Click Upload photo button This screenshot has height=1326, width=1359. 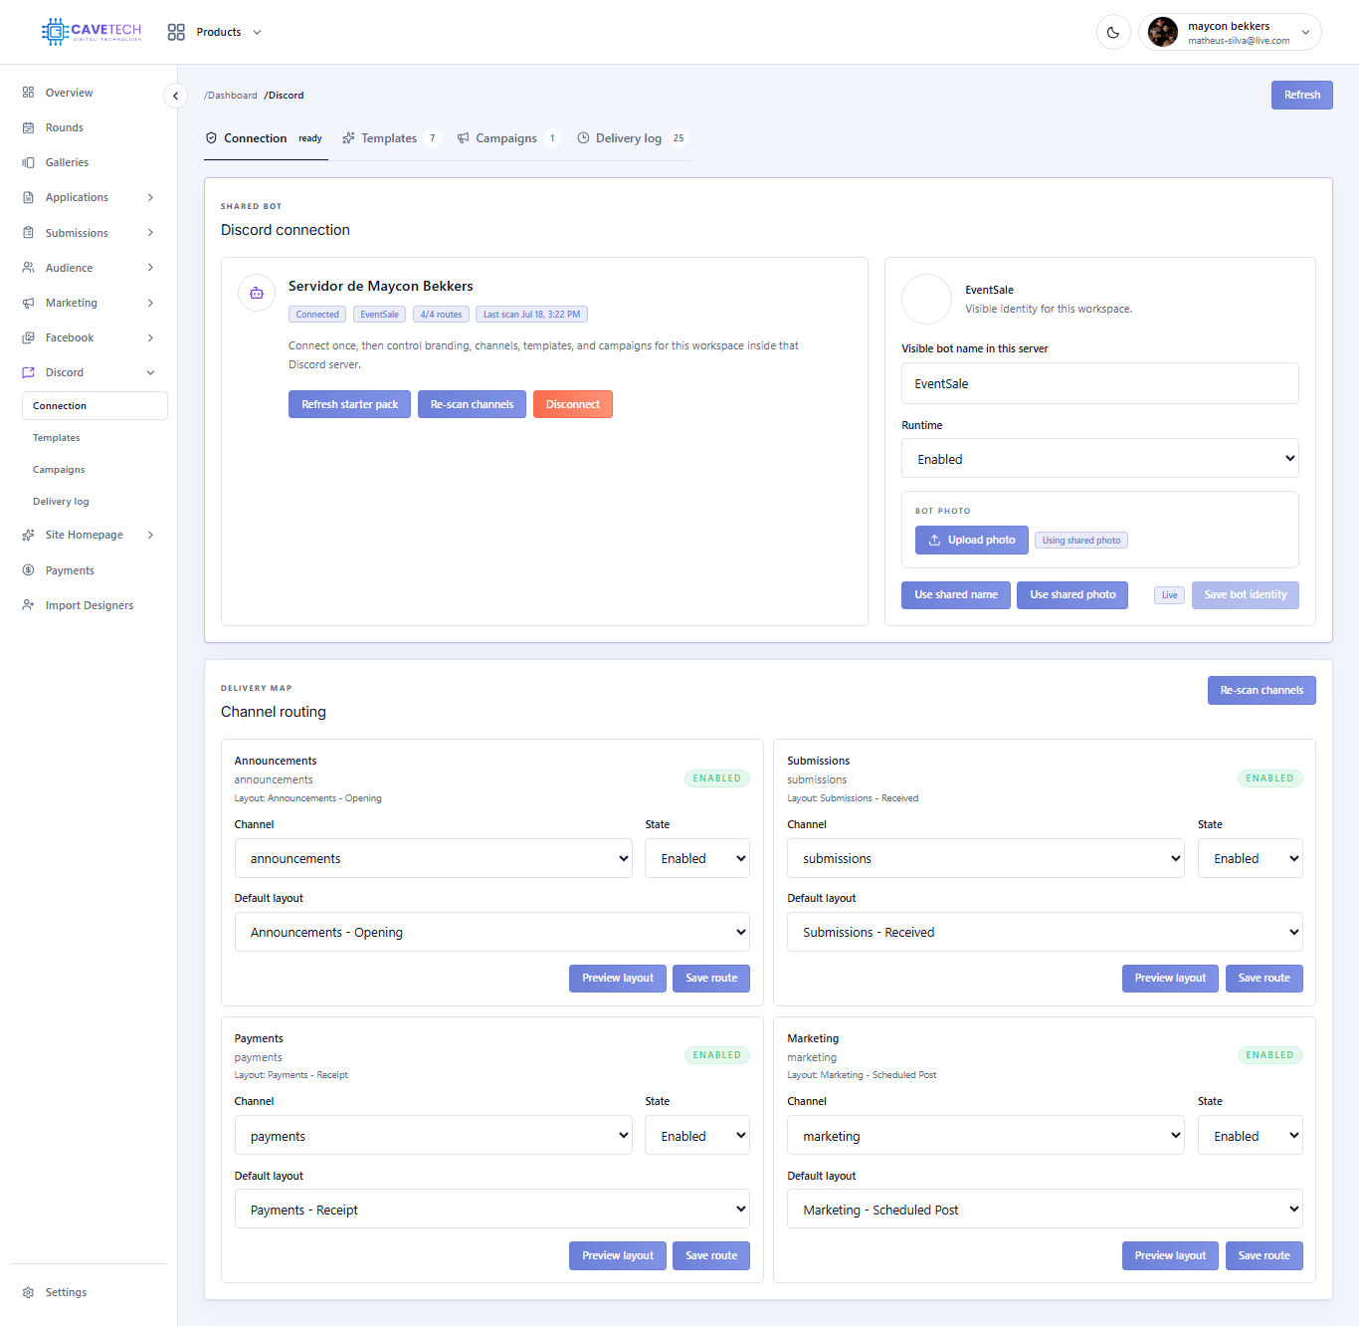(972, 540)
